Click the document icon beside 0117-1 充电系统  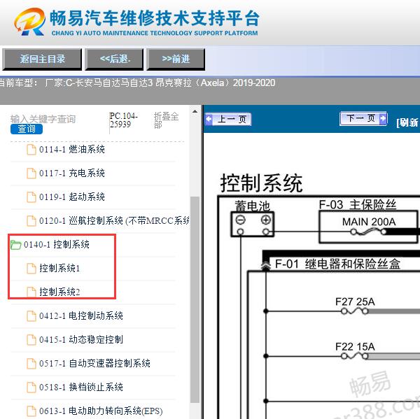(31, 173)
